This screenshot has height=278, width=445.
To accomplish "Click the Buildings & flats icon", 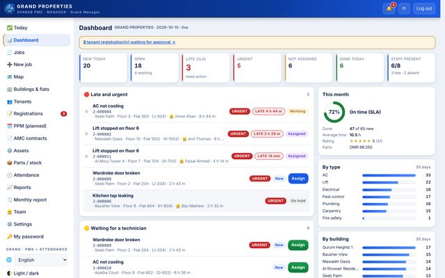I will click(x=10, y=90).
